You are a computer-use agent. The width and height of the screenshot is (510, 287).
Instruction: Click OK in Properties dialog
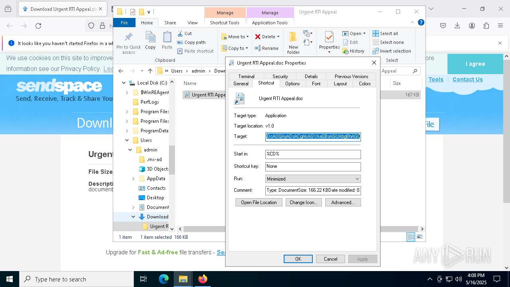coord(298,259)
